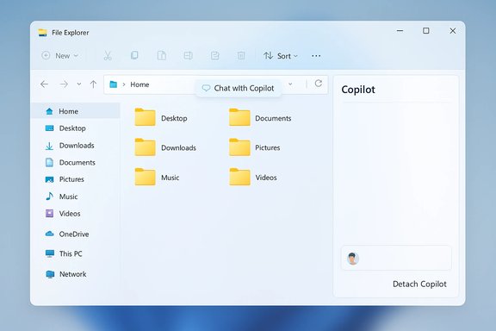Click the Share icon in toolbar
Screen dimensions: 496x331
(x=214, y=56)
